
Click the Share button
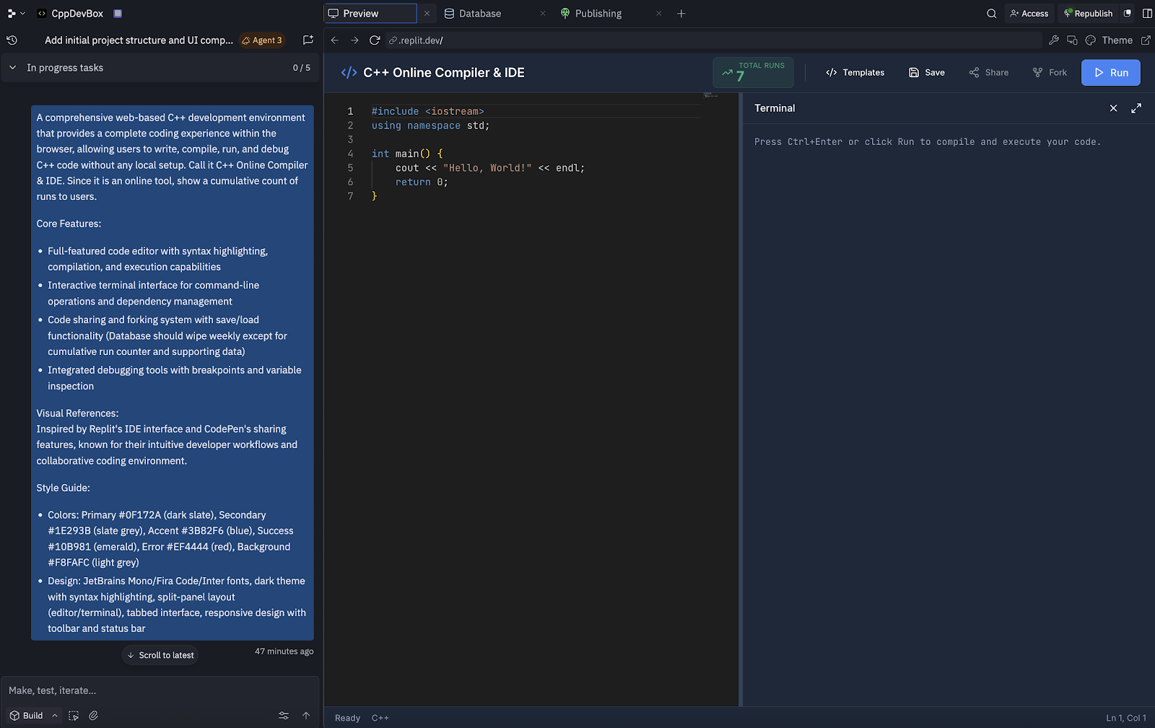pos(989,72)
